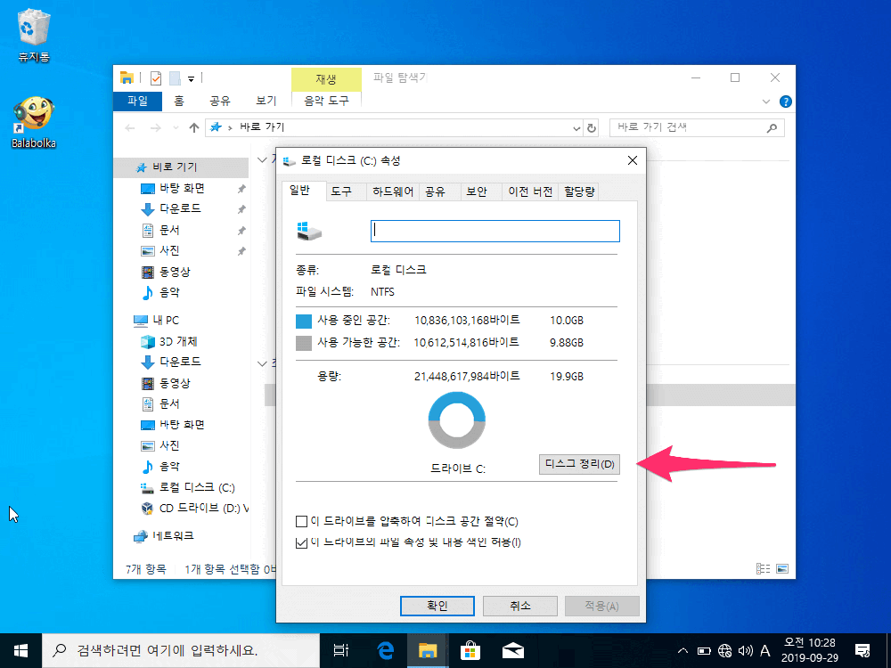Screen dimensions: 891x668
Task: Open the 파일 ribbon tab
Action: click(137, 102)
